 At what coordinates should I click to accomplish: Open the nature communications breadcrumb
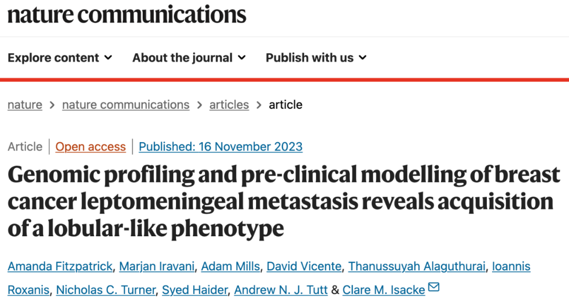coord(125,105)
